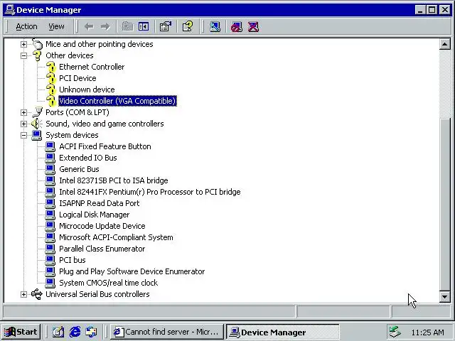The image size is (455, 341).
Task: Click scrollbar up arrow
Action: click(445, 44)
